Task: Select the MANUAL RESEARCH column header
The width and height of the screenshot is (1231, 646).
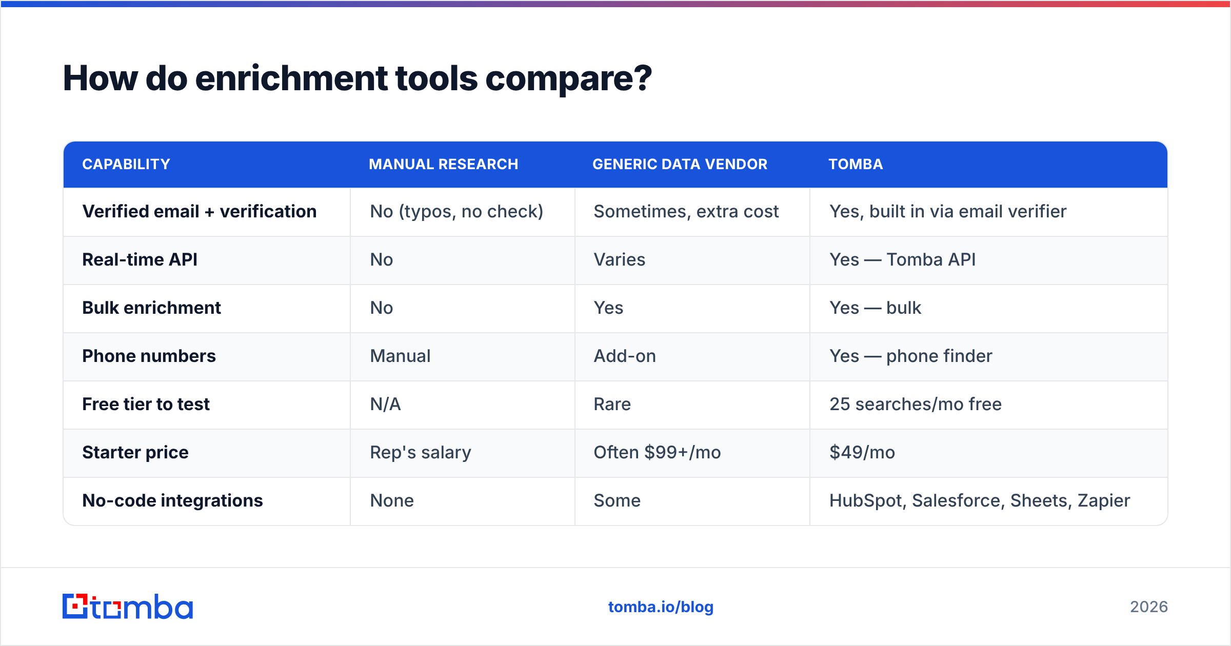Action: pos(444,164)
